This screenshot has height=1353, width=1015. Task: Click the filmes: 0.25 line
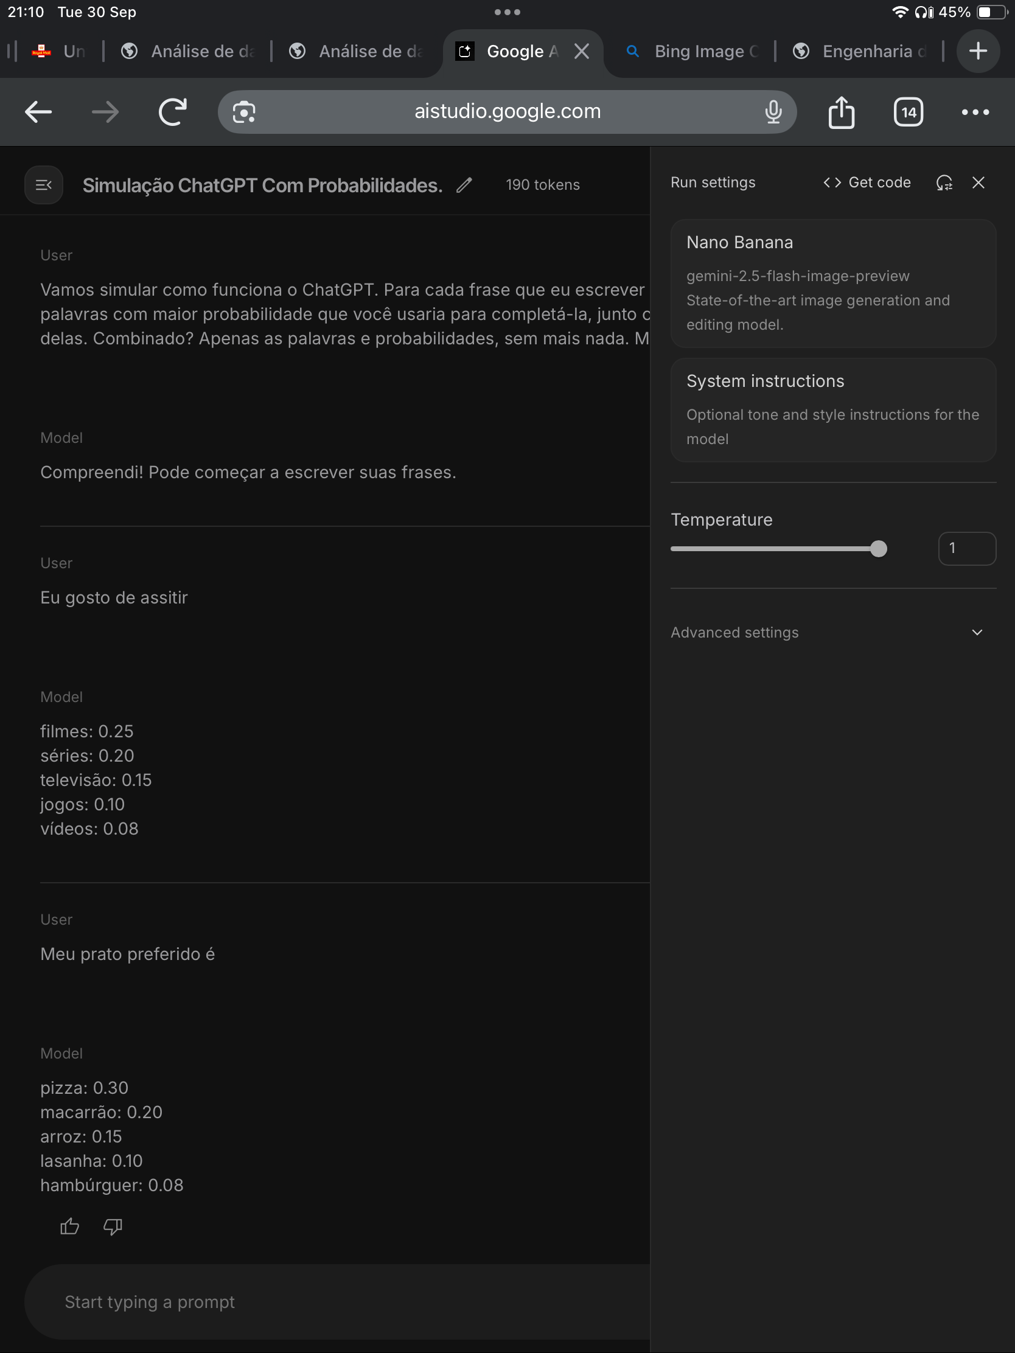coord(87,731)
